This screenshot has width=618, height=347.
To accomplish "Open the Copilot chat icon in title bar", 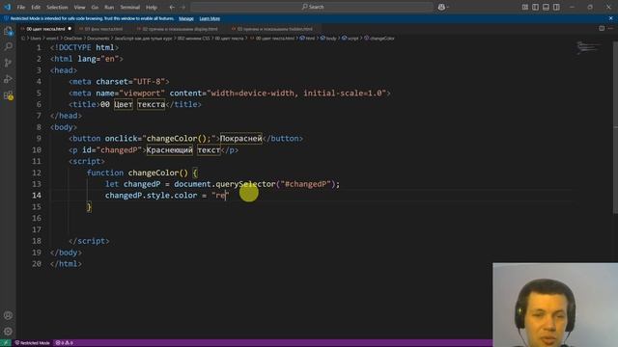I will pos(442,7).
